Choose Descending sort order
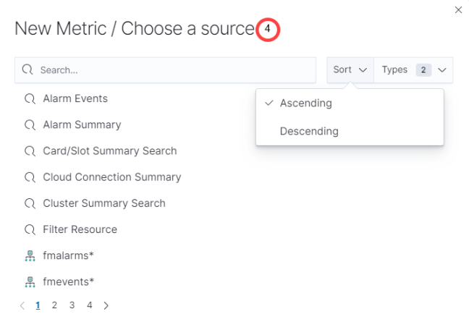The image size is (469, 322). [308, 132]
